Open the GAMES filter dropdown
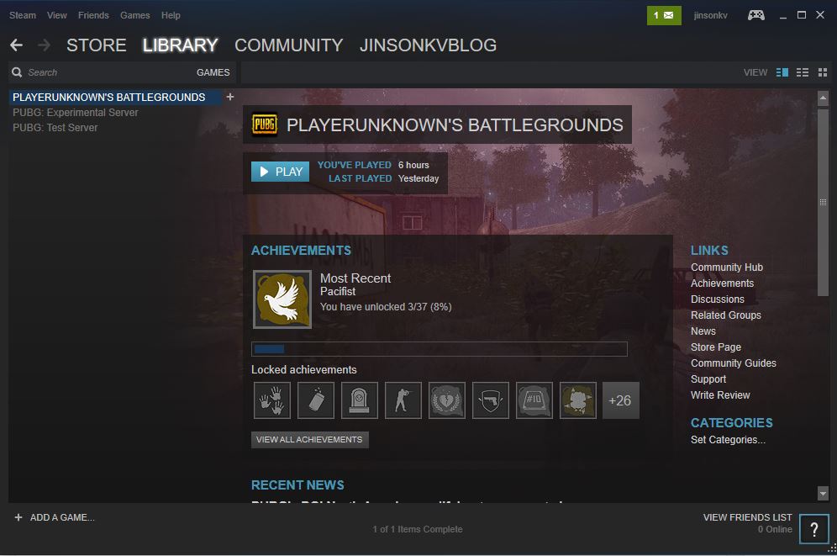The width and height of the screenshot is (837, 556). point(213,72)
